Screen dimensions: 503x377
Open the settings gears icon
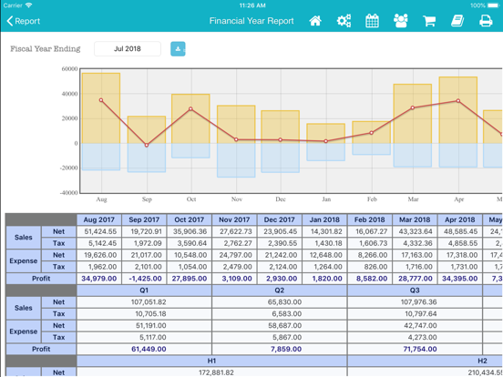pos(344,21)
